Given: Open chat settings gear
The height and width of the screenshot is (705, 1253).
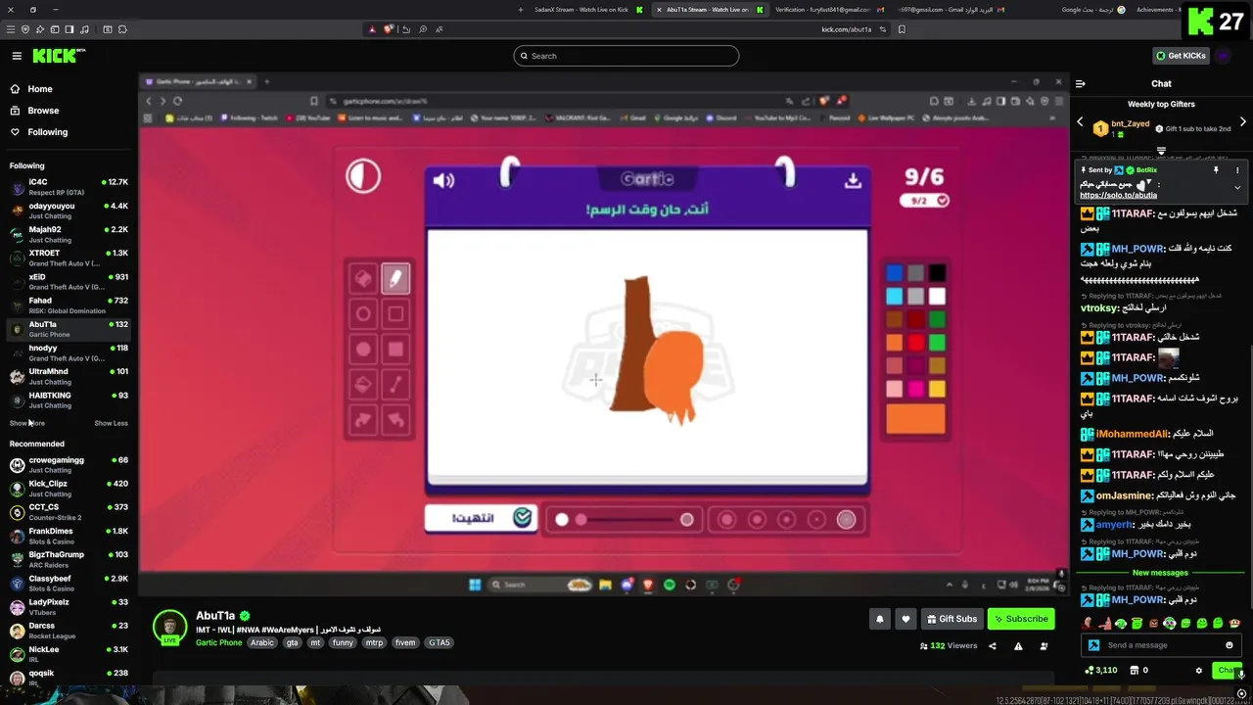Looking at the screenshot, I should [1199, 671].
